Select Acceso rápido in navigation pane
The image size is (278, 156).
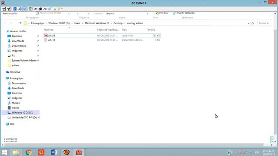pos(18,31)
